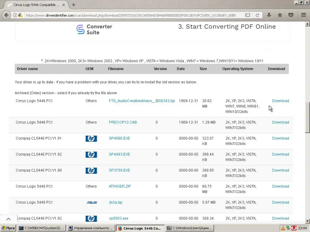Screen dimensions: 310x232
Task: Click Download for sp5003.exe
Action: coord(280,218)
